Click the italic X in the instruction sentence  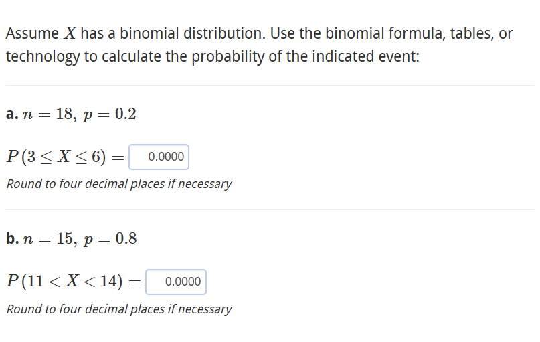70,33
